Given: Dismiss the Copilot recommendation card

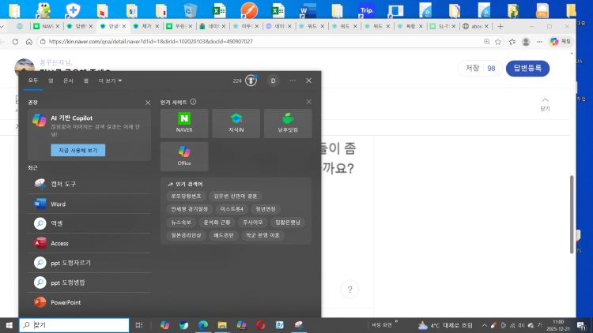Looking at the screenshot, I should [148, 103].
